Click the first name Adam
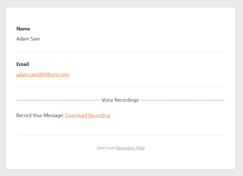This screenshot has width=243, height=176. [x=23, y=39]
